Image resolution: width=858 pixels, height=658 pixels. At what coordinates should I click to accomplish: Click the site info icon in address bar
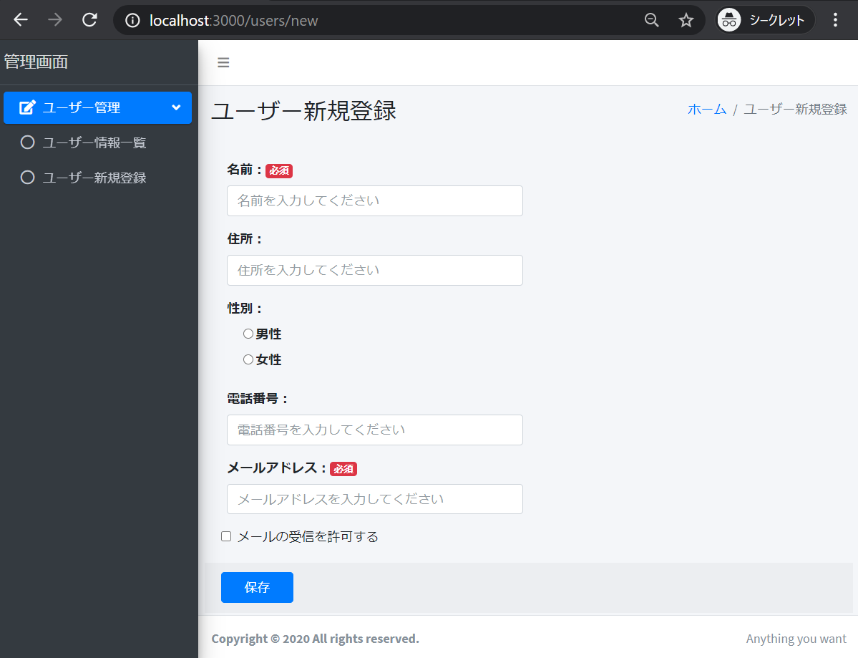pos(132,20)
